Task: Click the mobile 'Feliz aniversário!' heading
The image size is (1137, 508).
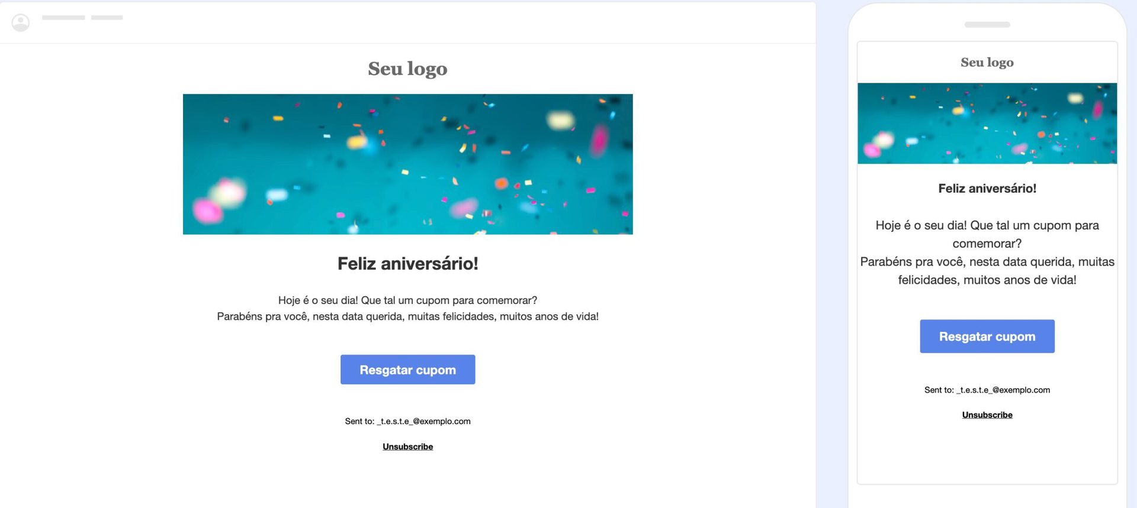Action: point(987,189)
